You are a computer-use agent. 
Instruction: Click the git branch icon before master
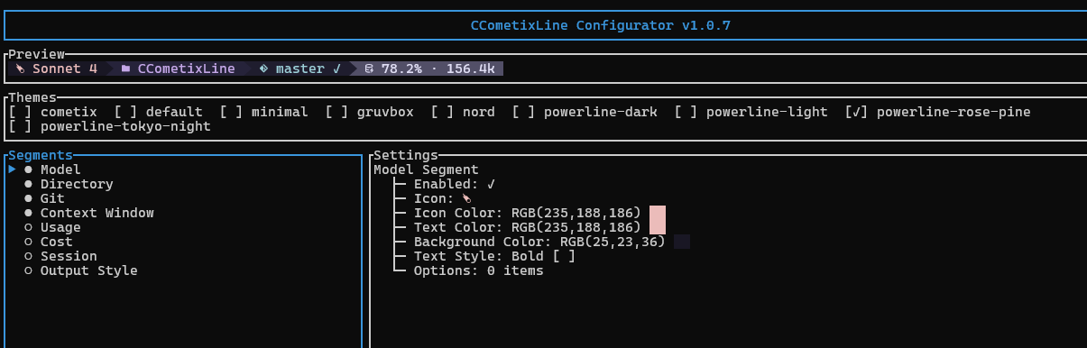pos(263,69)
